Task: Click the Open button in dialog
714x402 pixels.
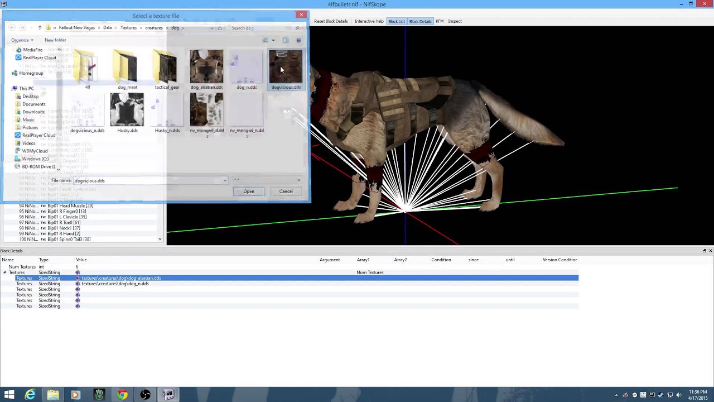Action: point(249,192)
